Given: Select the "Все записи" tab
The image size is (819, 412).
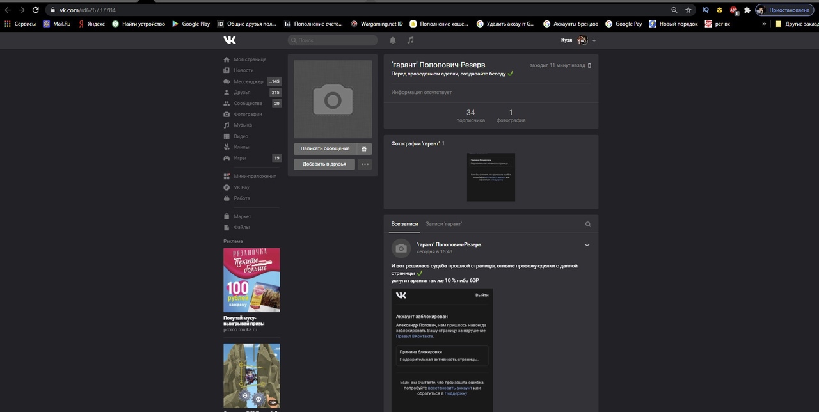Looking at the screenshot, I should 404,224.
